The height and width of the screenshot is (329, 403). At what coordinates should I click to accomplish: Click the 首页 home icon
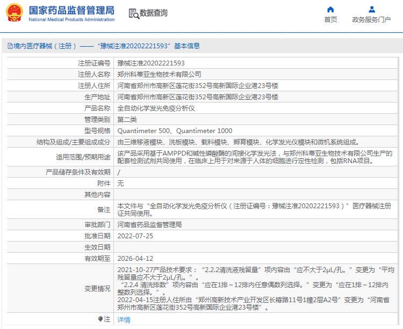click(x=330, y=10)
